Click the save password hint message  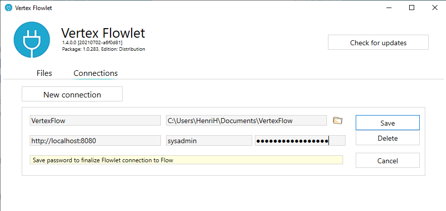point(186,160)
